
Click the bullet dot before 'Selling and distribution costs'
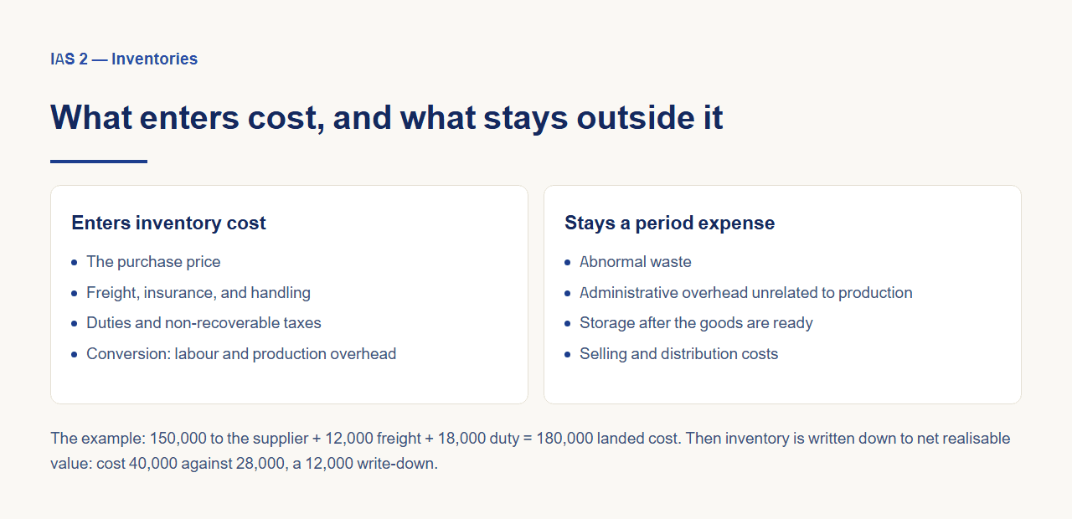pyautogui.click(x=568, y=355)
